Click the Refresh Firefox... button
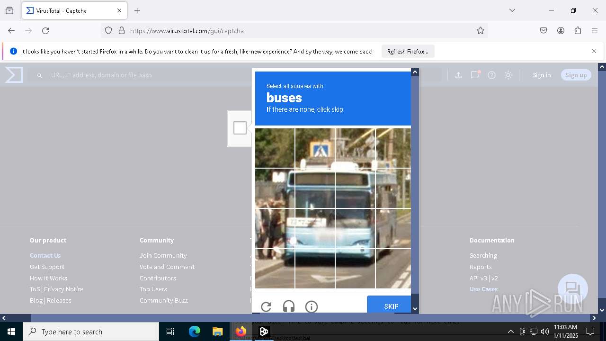Viewport: 606px width, 341px height. (408, 51)
